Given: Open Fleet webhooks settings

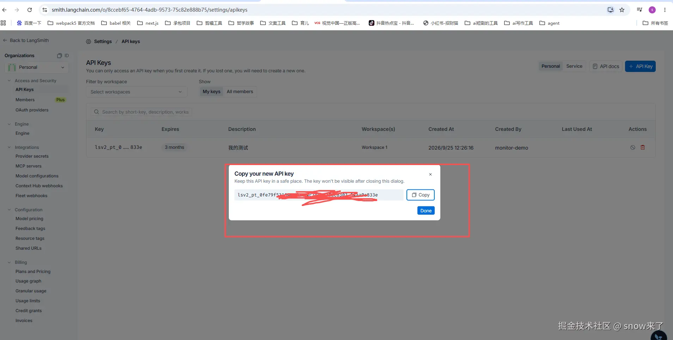Looking at the screenshot, I should (x=31, y=196).
